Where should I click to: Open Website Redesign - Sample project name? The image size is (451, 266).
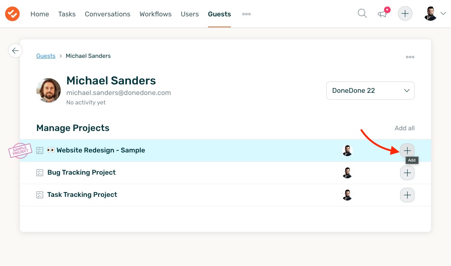[x=101, y=150]
